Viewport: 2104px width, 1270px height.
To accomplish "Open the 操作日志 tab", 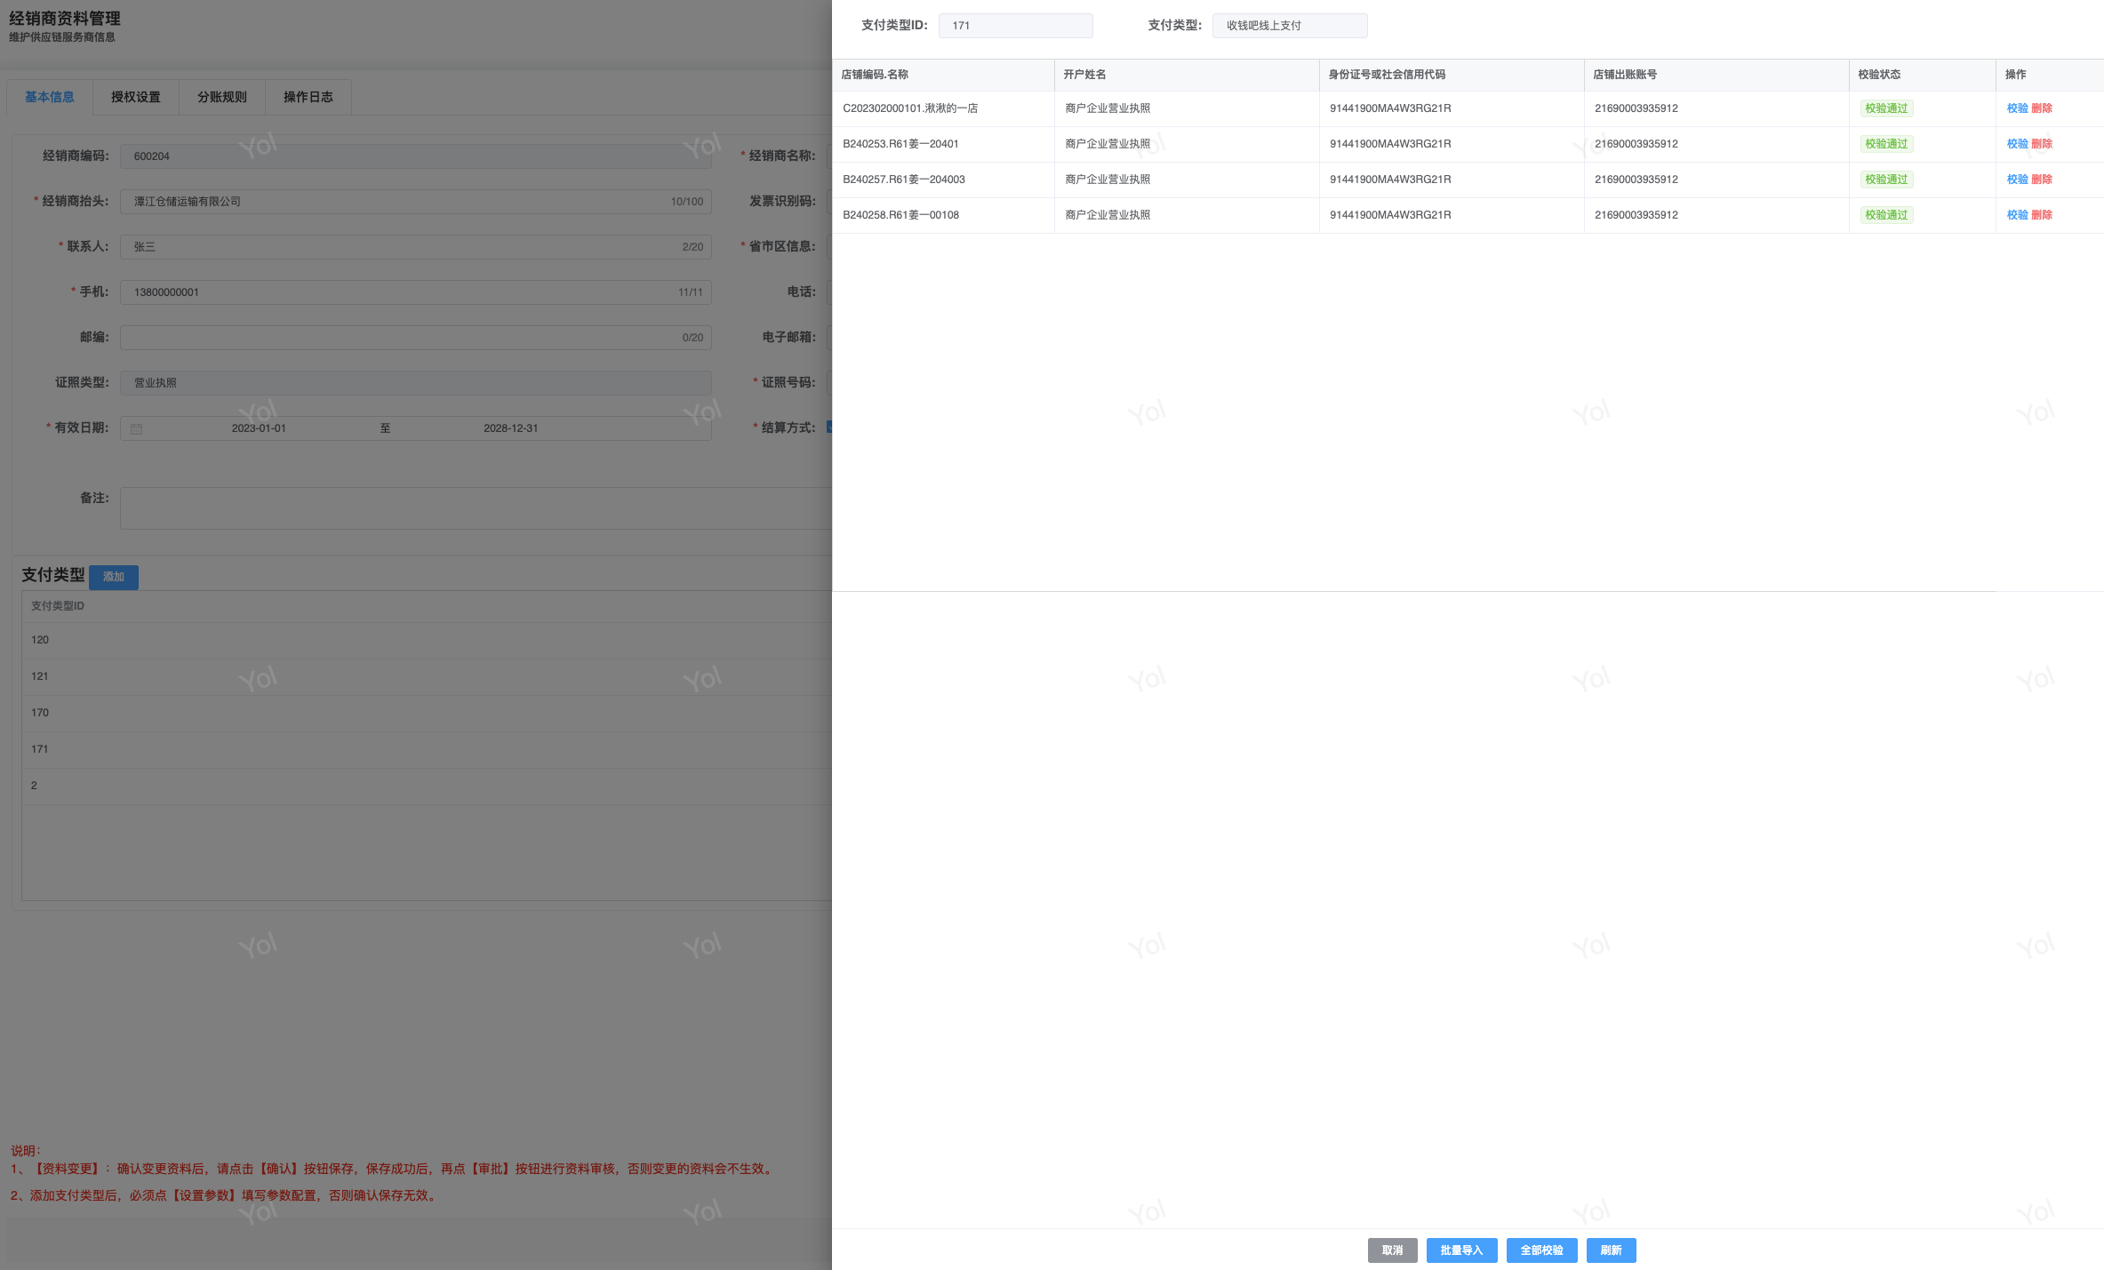I will click(308, 97).
